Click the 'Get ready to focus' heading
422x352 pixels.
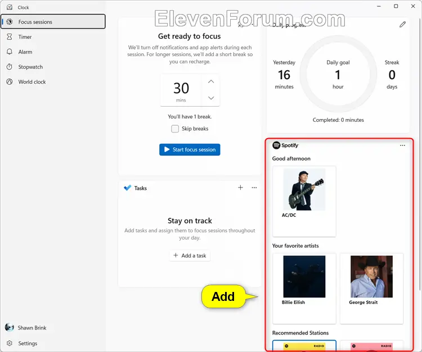(190, 36)
